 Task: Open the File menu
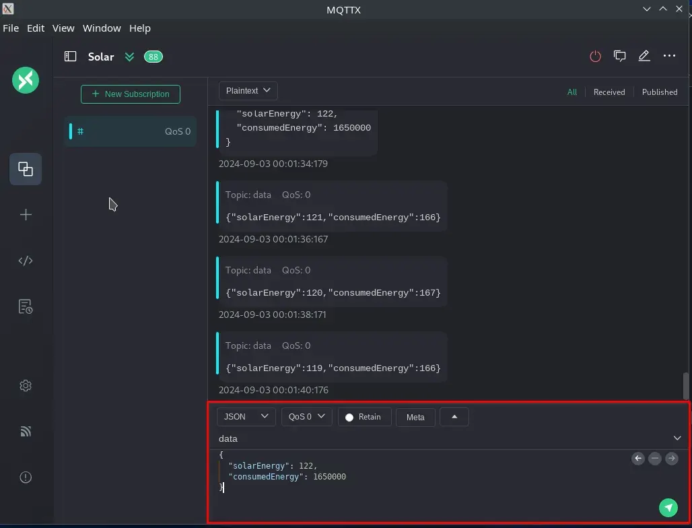coord(11,28)
